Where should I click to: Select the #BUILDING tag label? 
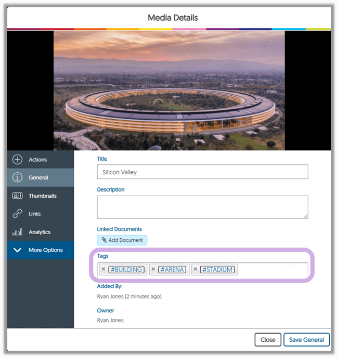[x=126, y=270]
